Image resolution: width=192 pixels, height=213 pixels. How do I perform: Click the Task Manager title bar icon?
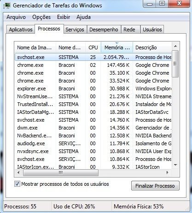(7, 6)
